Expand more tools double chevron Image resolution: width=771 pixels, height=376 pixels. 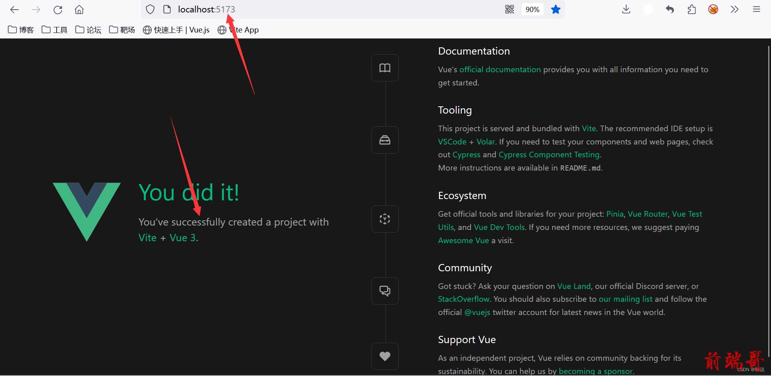point(735,9)
